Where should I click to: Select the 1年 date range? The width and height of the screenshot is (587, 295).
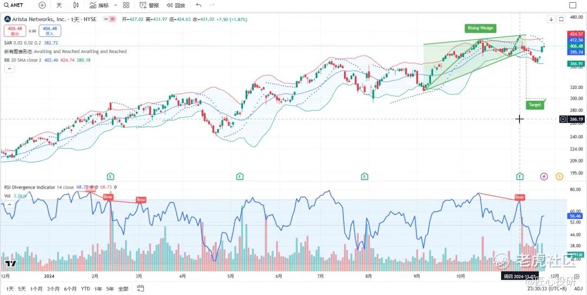[x=98, y=288]
